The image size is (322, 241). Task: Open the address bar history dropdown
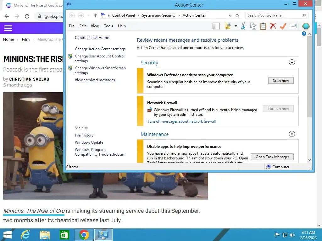pyautogui.click(x=230, y=15)
